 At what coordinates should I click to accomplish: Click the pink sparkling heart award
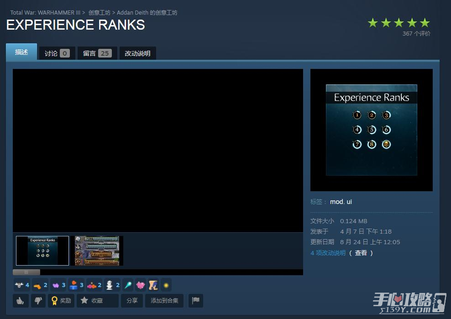coord(140,285)
